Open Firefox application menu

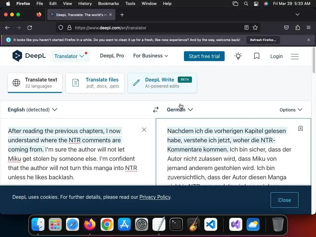[x=308, y=27]
